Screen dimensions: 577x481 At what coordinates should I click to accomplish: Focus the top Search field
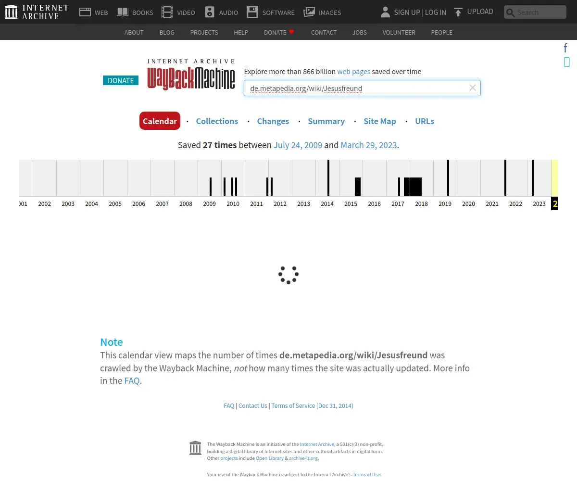[x=535, y=12]
